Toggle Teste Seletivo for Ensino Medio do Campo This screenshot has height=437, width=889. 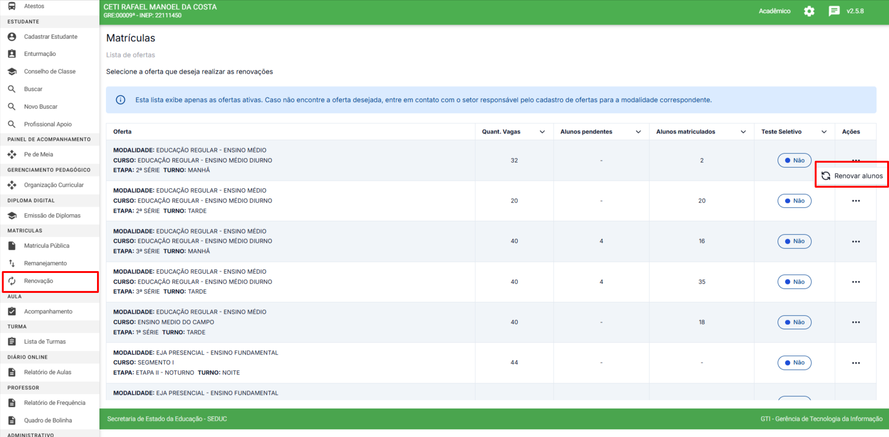tap(794, 322)
